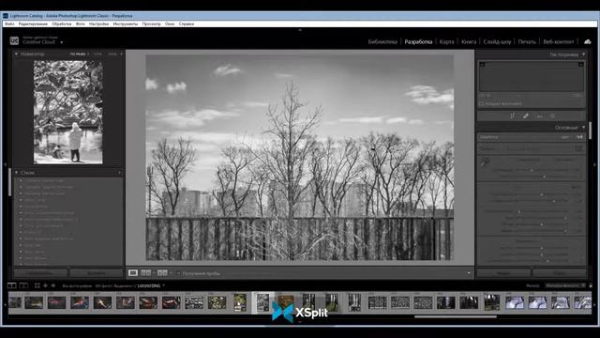The image size is (600, 338).
Task: Open the identity plate dropdown arrow
Action: click(62, 42)
